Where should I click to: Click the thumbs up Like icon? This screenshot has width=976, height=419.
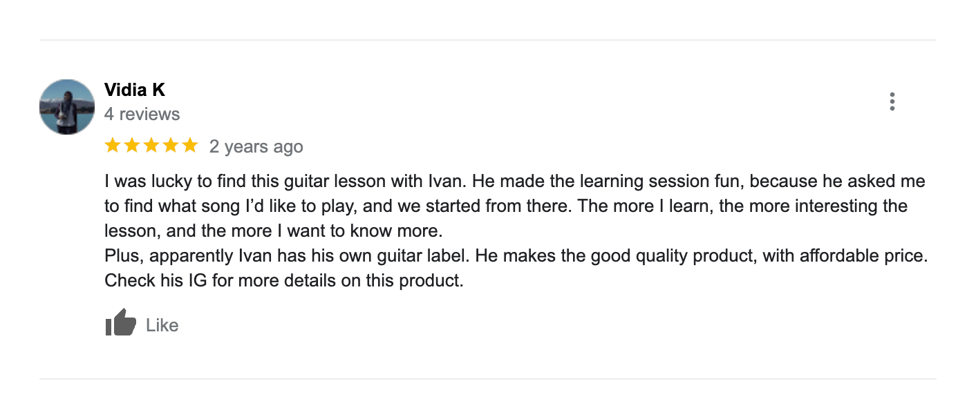pyautogui.click(x=119, y=323)
